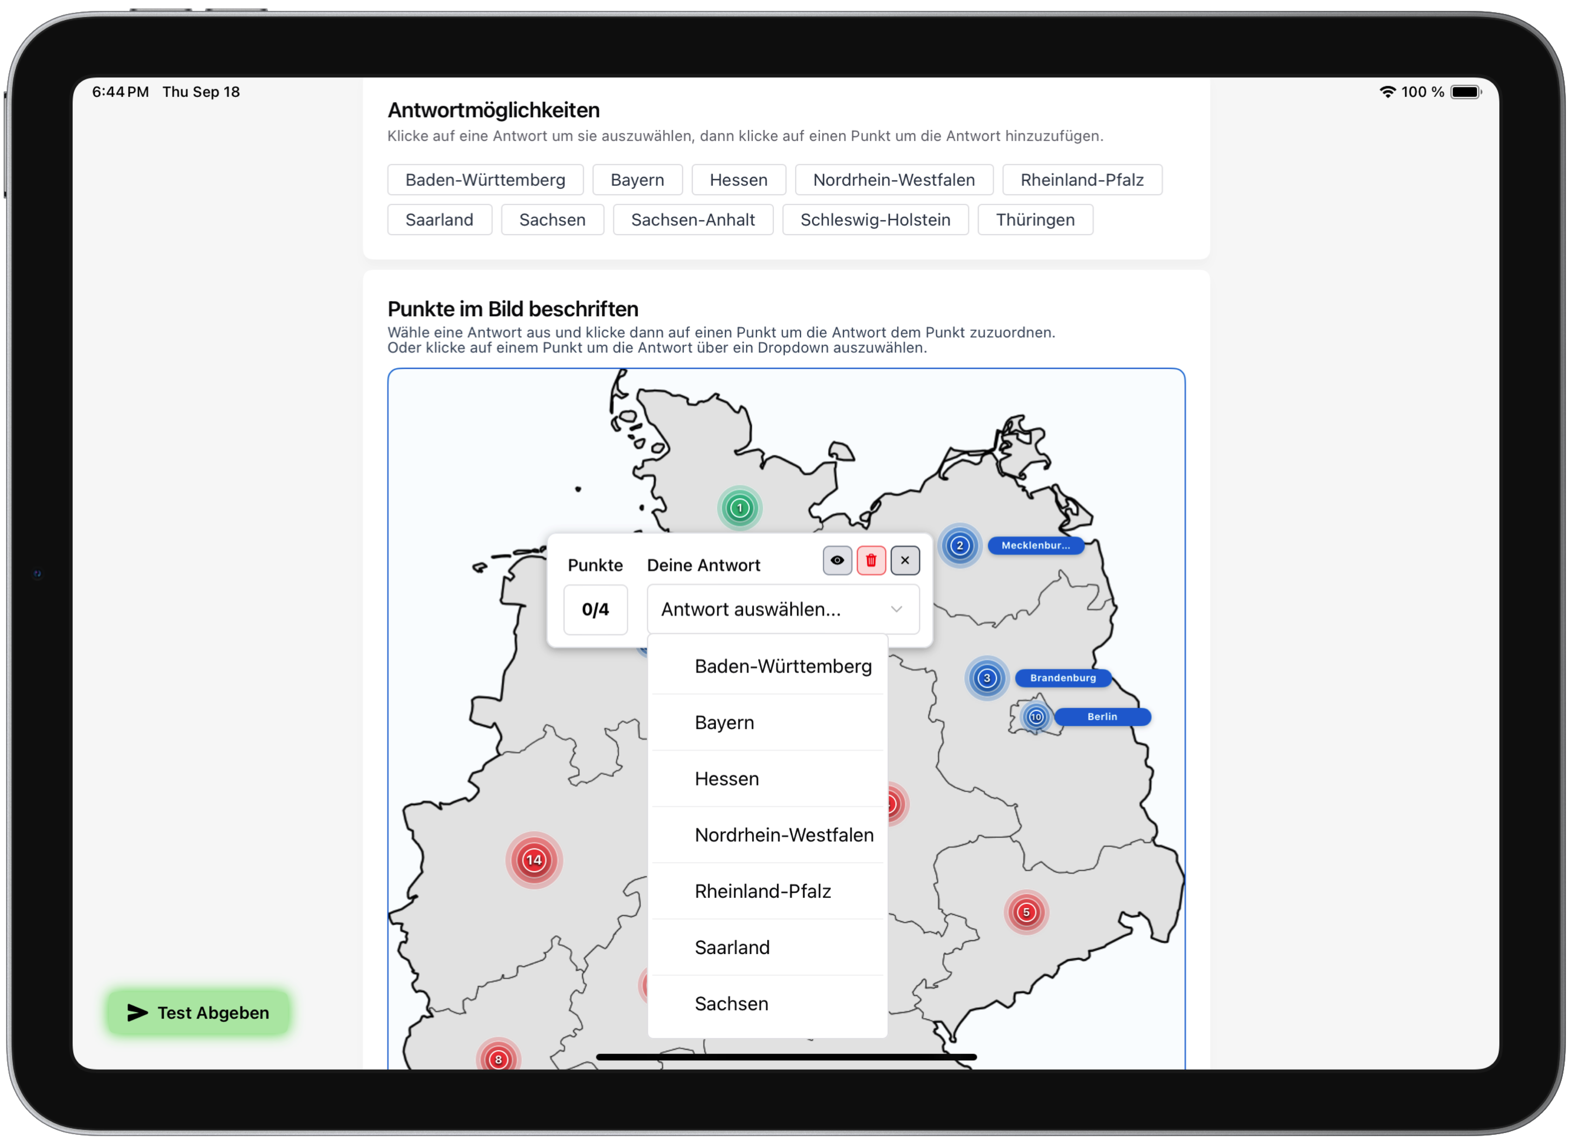Click green map marker number 1
This screenshot has width=1572, height=1147.
(740, 508)
